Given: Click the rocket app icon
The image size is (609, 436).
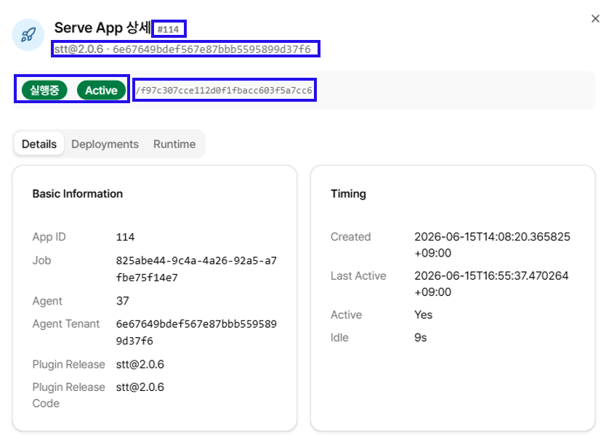Looking at the screenshot, I should tap(28, 35).
